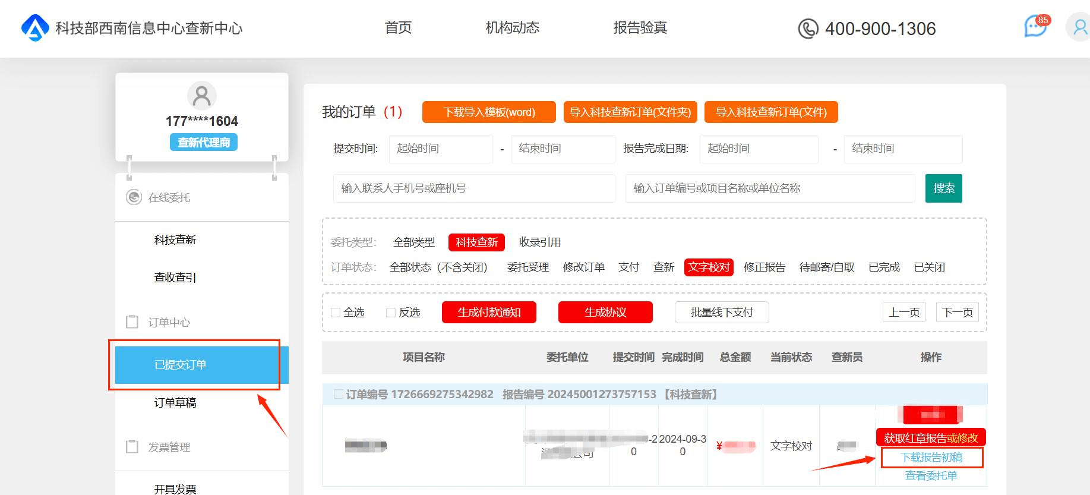Check the 全选 checkbox
Screen dimensions: 1090x495
click(336, 313)
